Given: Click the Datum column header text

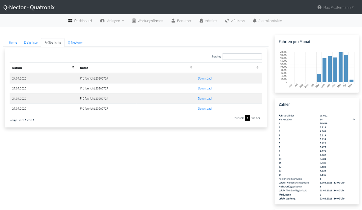Looking at the screenshot, I should point(17,68).
